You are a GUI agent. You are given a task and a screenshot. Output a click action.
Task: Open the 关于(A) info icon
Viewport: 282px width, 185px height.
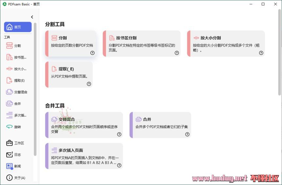tap(10, 178)
